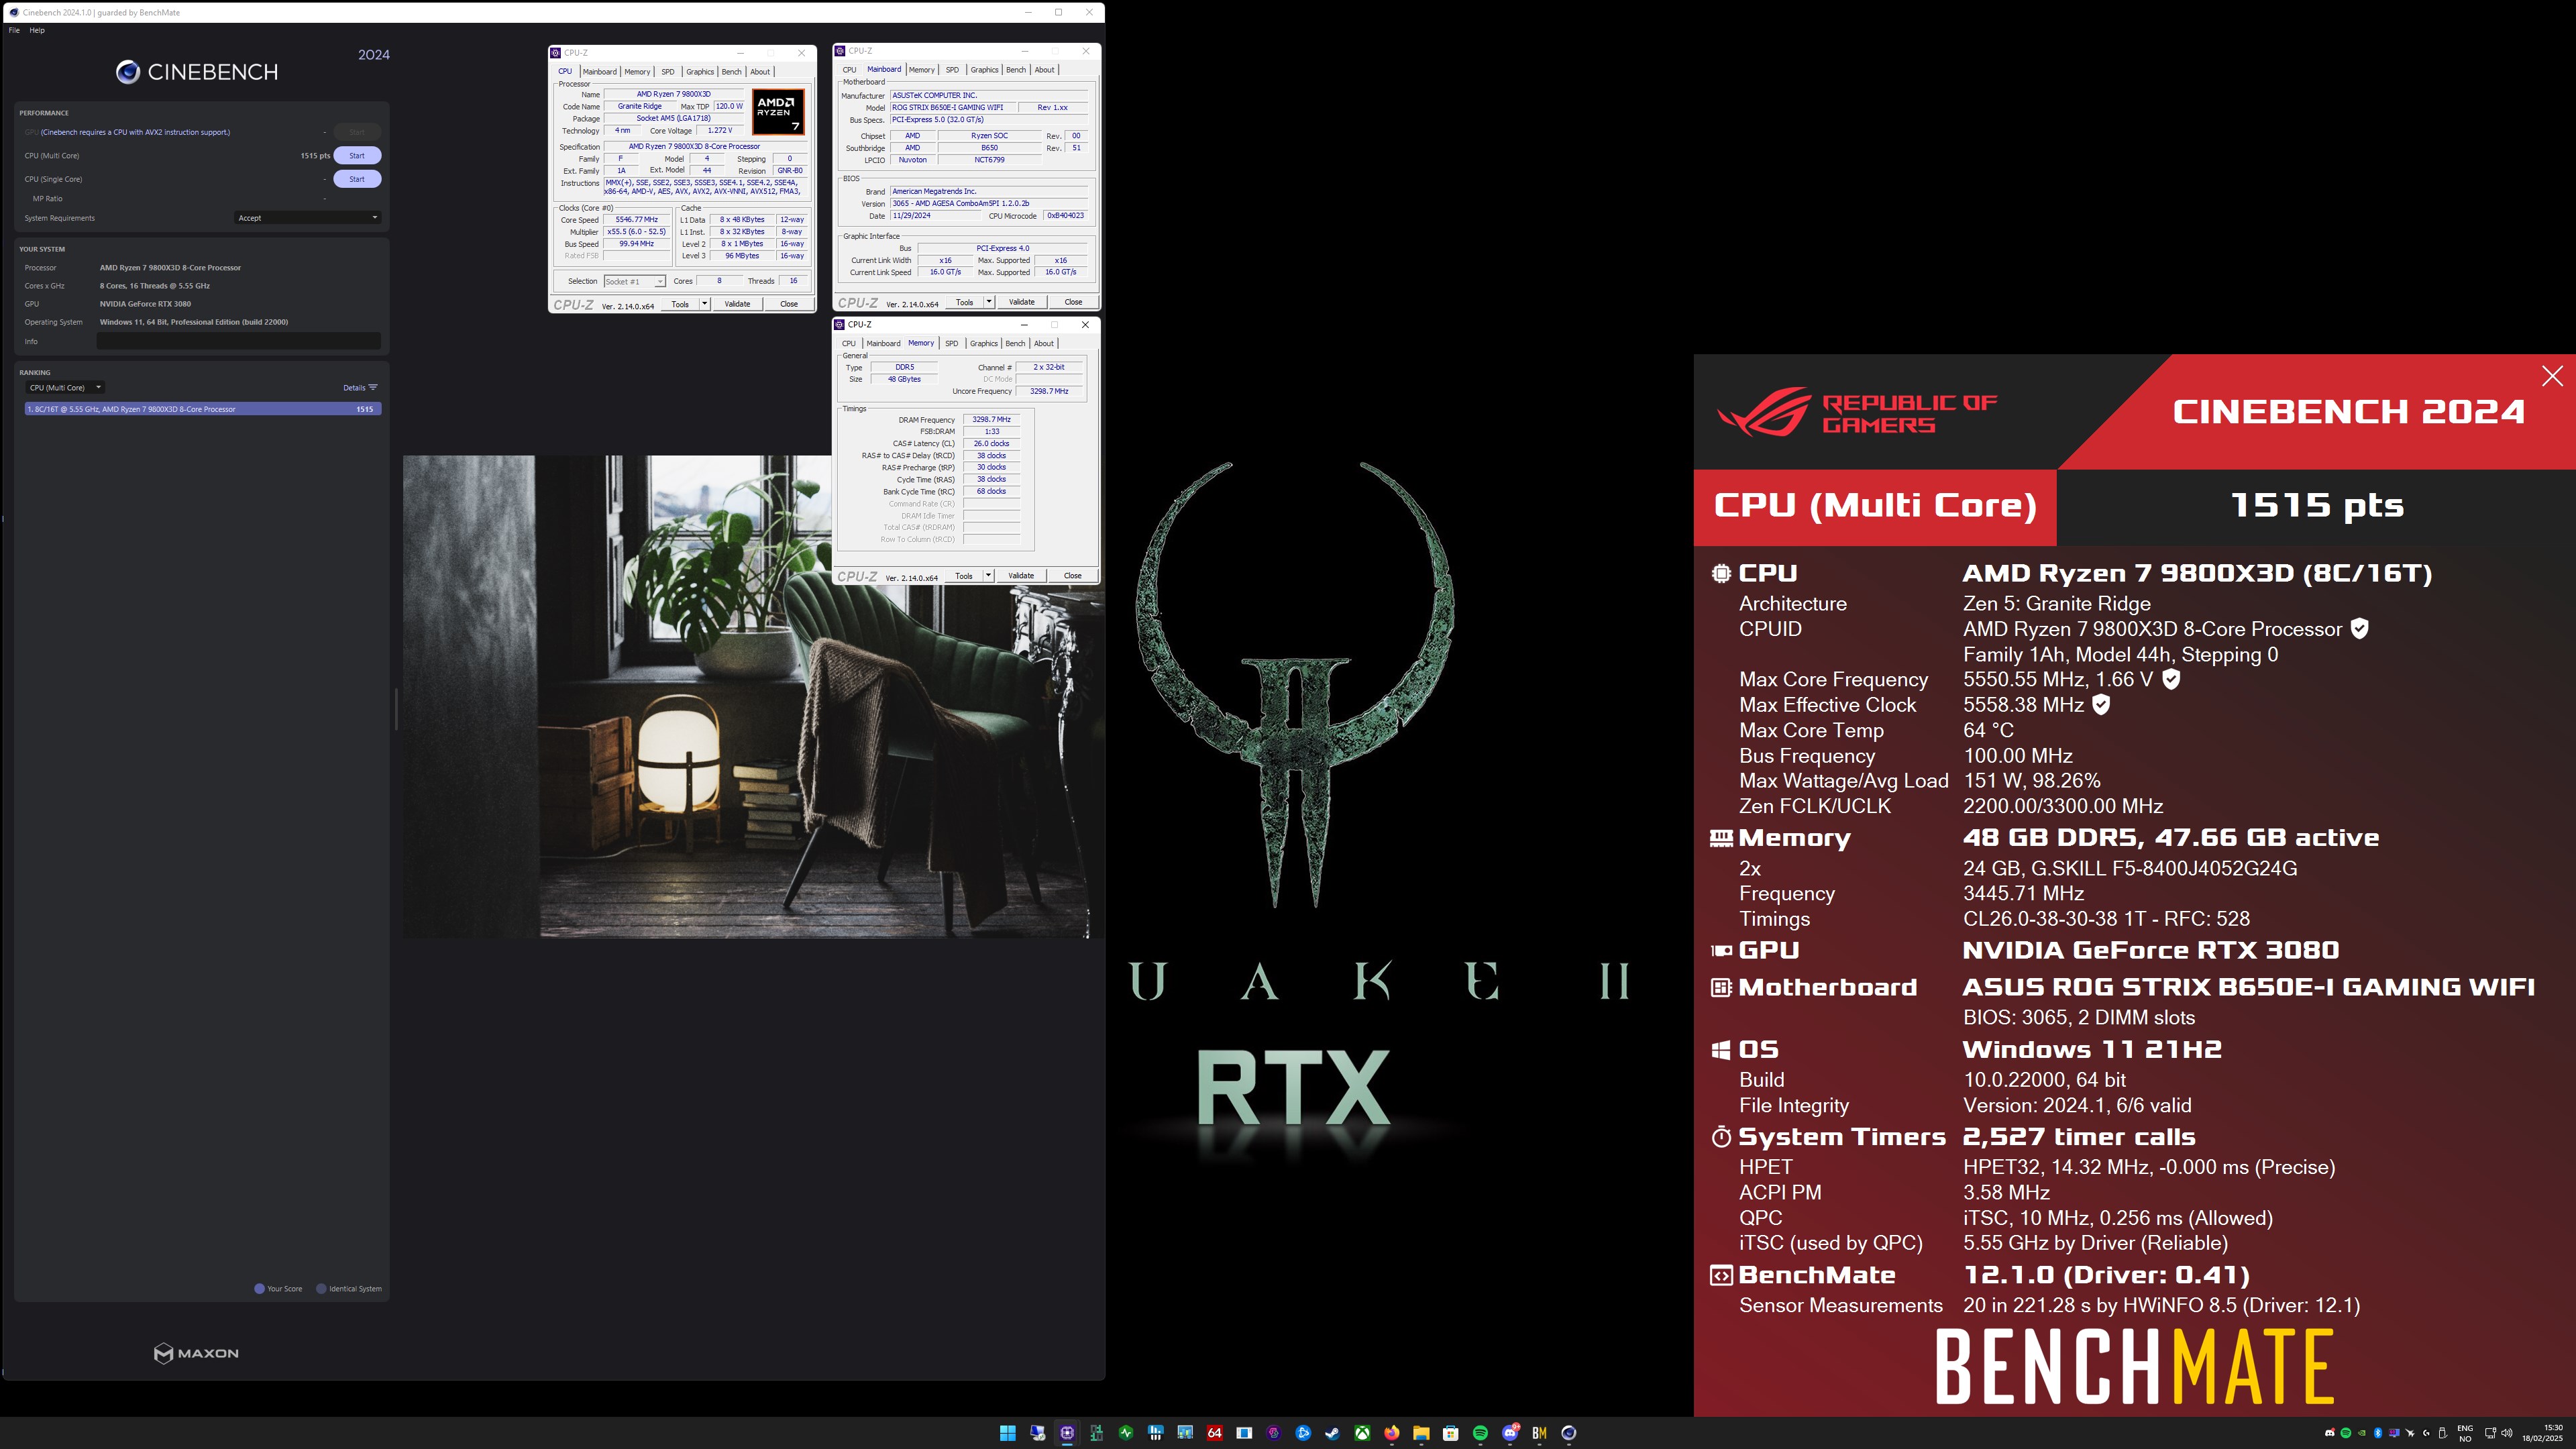
Task: Open the SPD tab in CPU-Z Memory window
Action: pyautogui.click(x=952, y=344)
